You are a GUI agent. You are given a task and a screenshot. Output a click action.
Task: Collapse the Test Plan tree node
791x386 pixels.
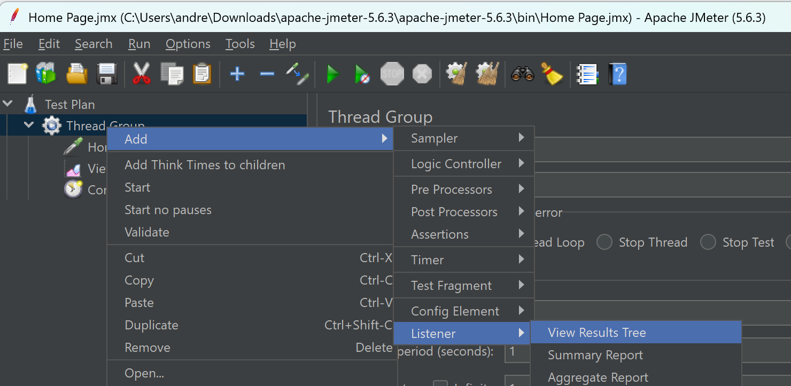(8, 103)
